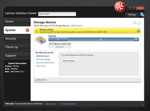150x111 pixels.
Task: Go back using the left arrow icon
Action: coord(134,23)
